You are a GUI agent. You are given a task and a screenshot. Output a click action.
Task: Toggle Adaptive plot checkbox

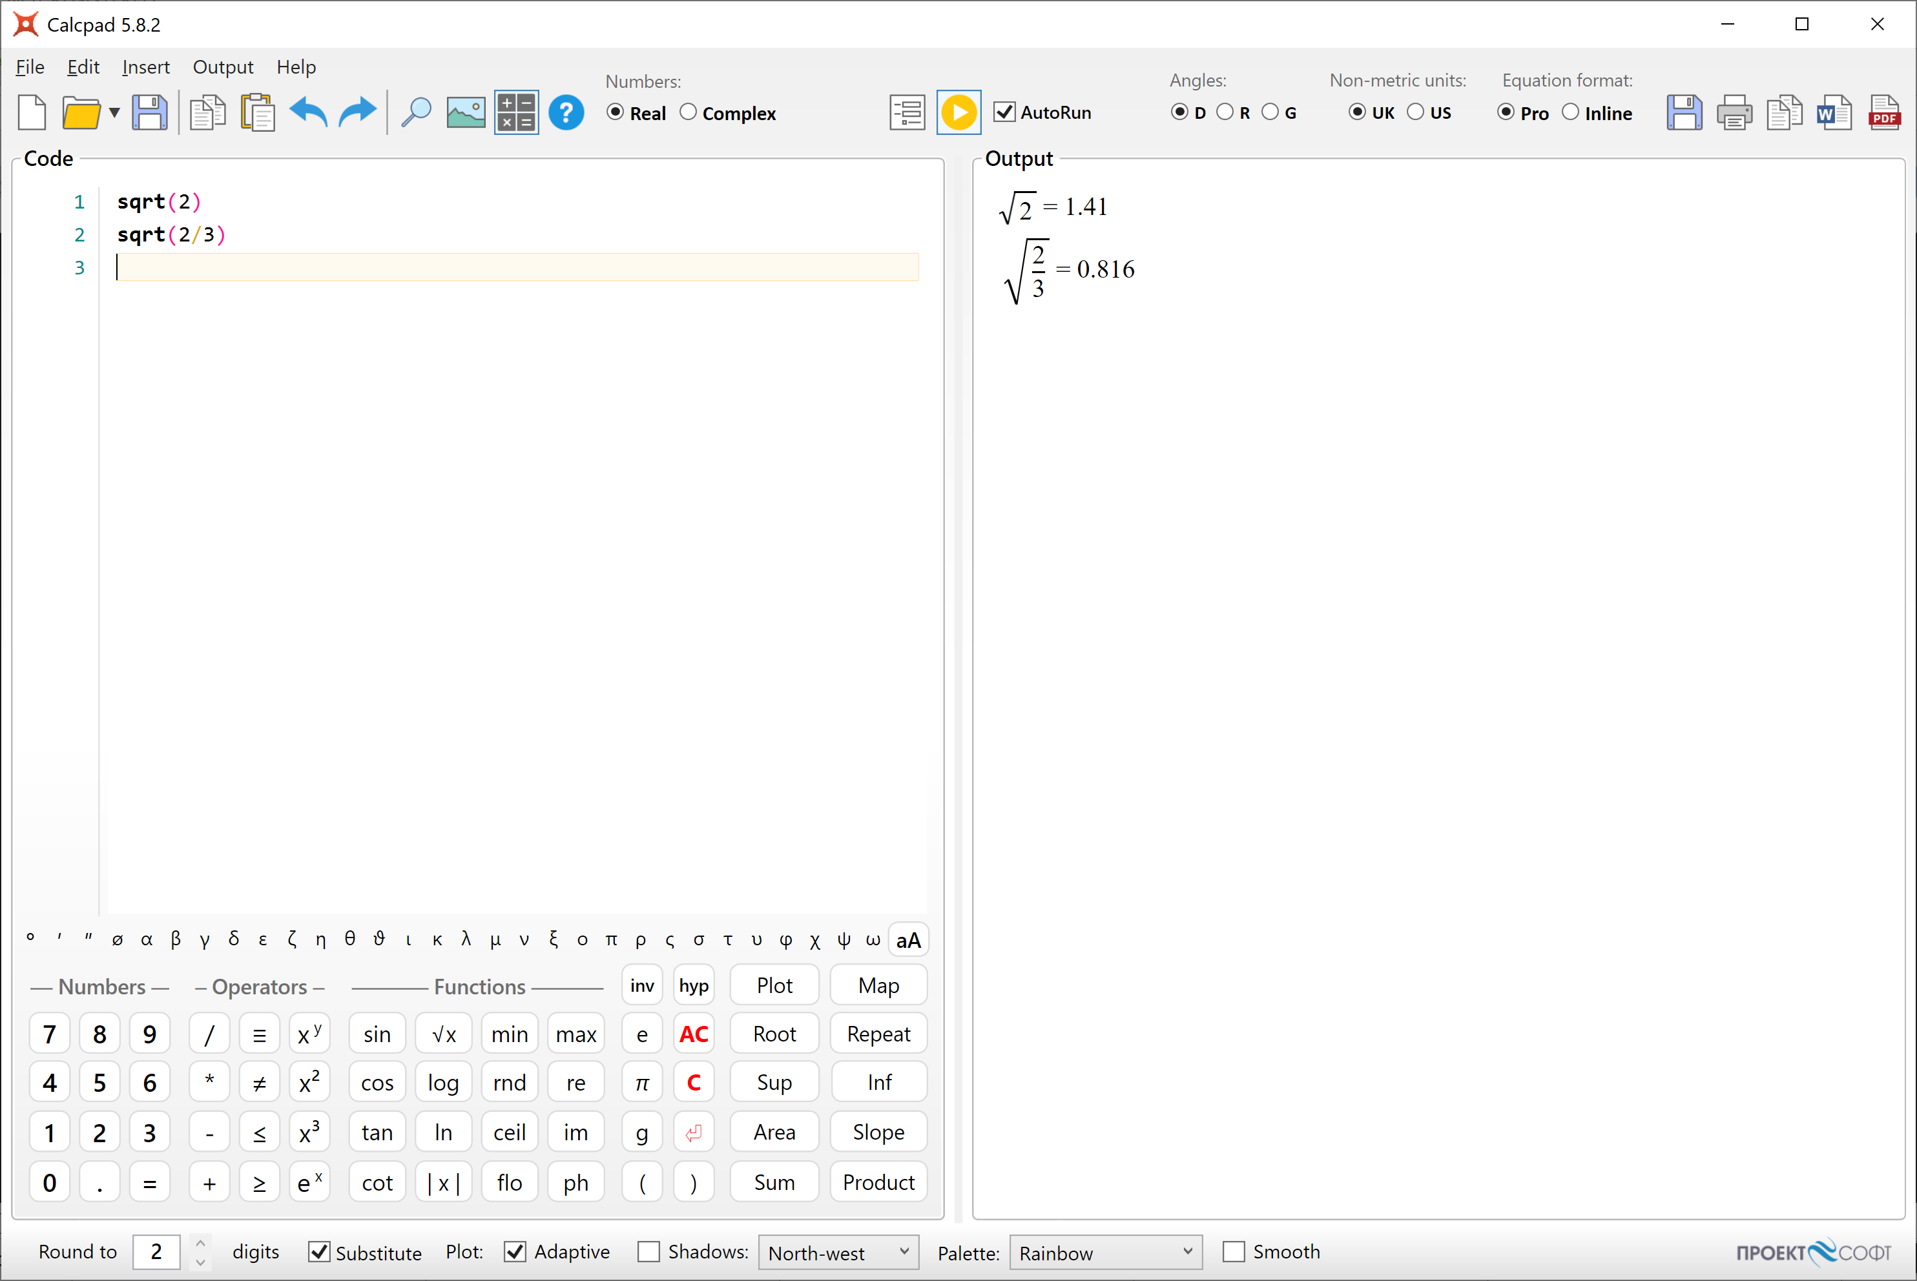pyautogui.click(x=557, y=1251)
